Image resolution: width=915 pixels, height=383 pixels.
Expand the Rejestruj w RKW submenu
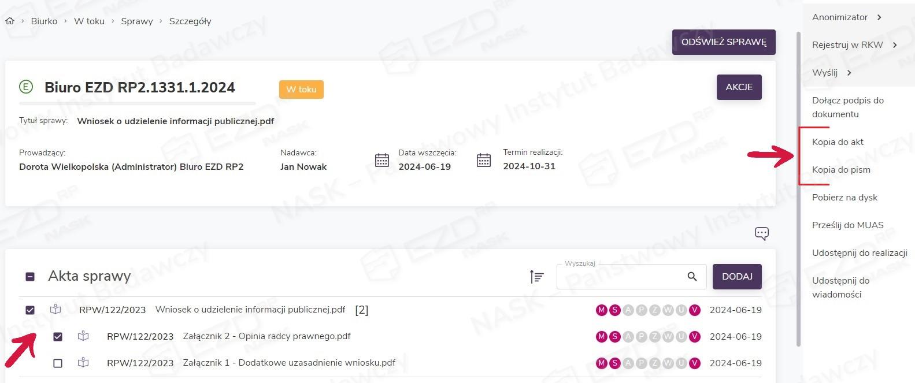click(854, 45)
